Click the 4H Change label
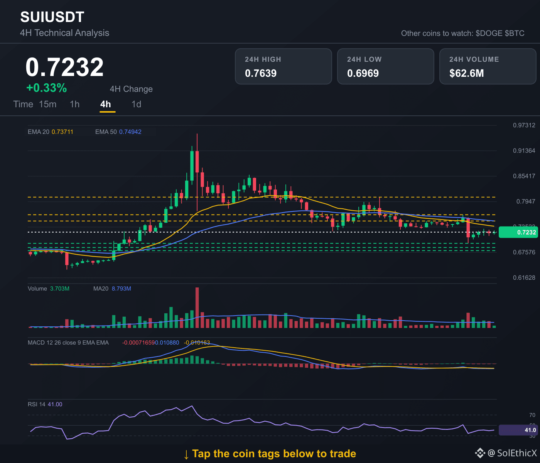 pos(131,89)
